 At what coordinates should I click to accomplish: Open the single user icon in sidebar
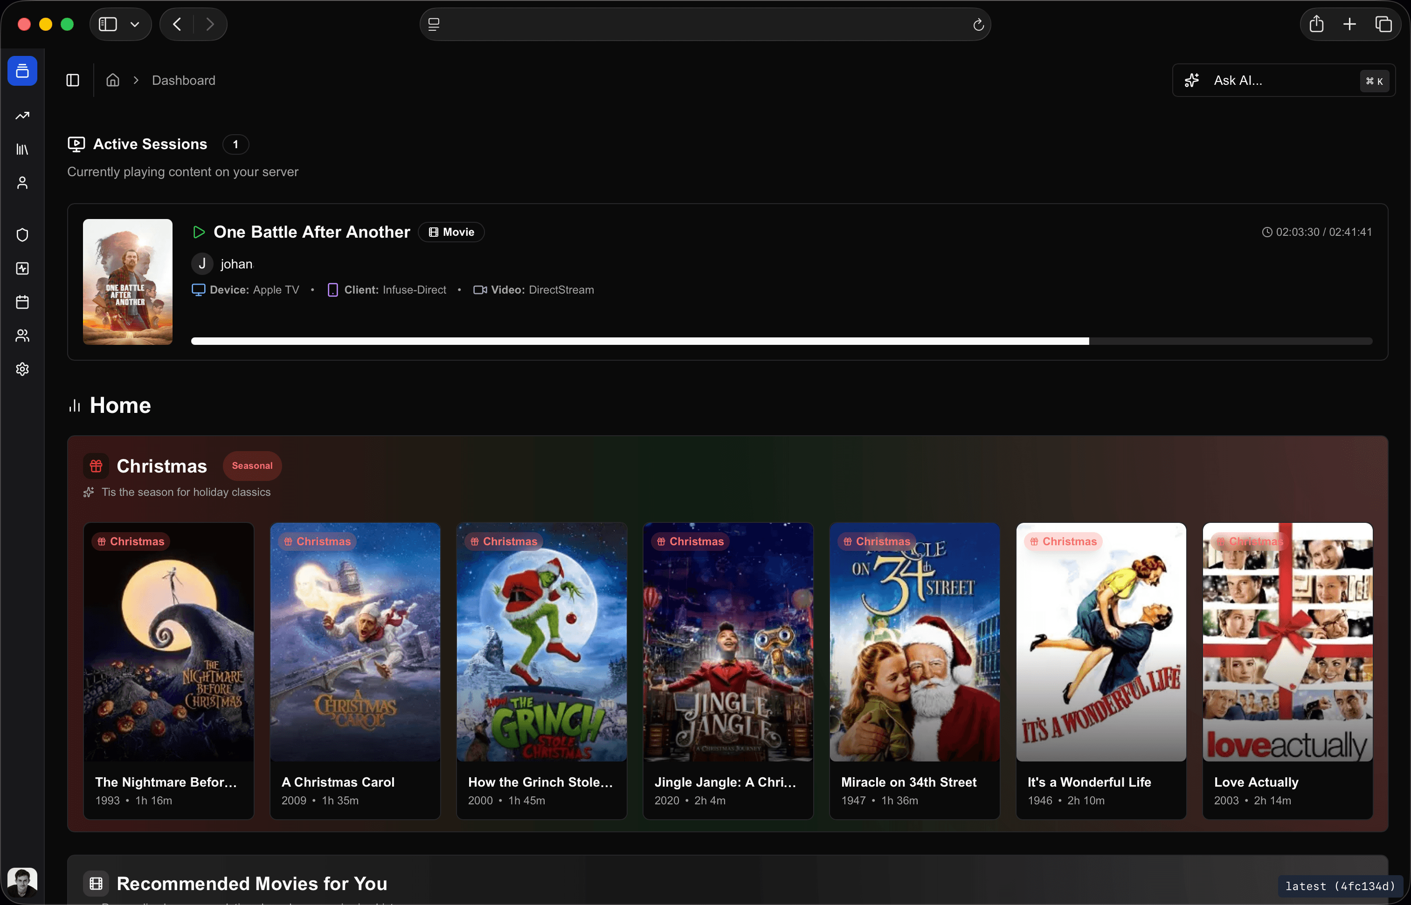(x=22, y=183)
